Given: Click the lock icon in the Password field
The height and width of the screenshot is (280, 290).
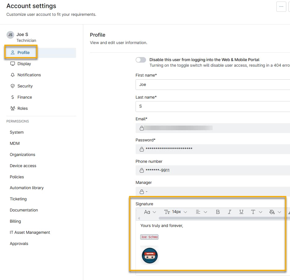Looking at the screenshot, I should tap(142, 149).
